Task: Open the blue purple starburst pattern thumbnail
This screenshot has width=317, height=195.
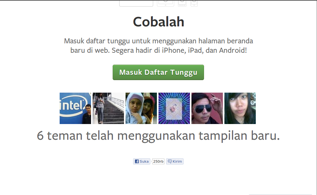Action: (174, 108)
